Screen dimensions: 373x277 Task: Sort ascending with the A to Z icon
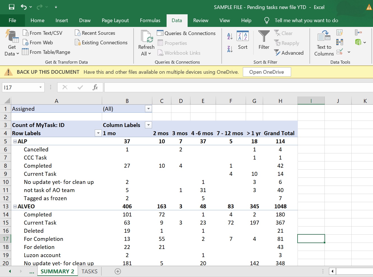click(230, 36)
